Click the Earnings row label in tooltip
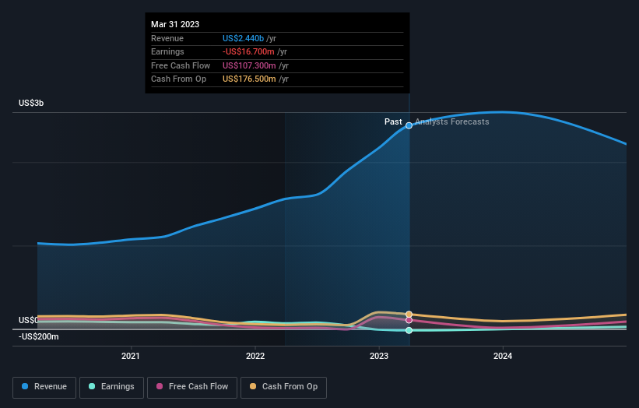Image resolution: width=639 pixels, height=408 pixels. (x=167, y=51)
